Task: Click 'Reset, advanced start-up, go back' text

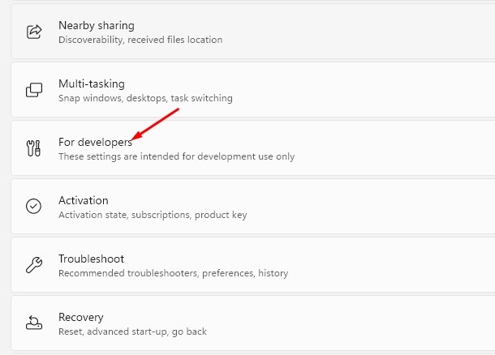Action: pos(132,331)
